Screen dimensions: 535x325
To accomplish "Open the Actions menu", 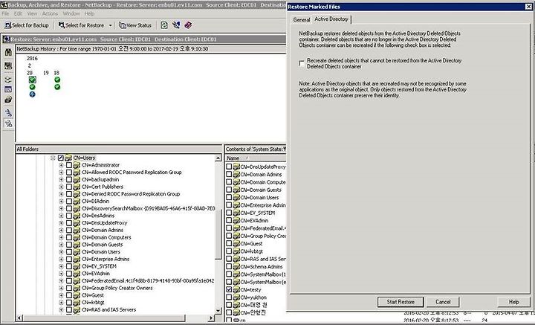I will [51, 13].
